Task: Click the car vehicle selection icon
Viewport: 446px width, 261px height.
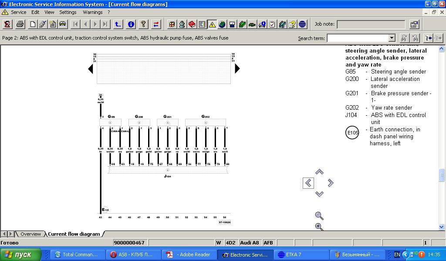Action: click(63, 24)
